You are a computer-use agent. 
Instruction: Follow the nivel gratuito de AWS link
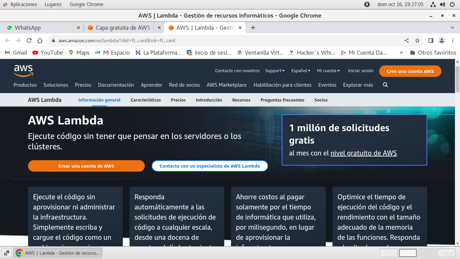(x=363, y=153)
